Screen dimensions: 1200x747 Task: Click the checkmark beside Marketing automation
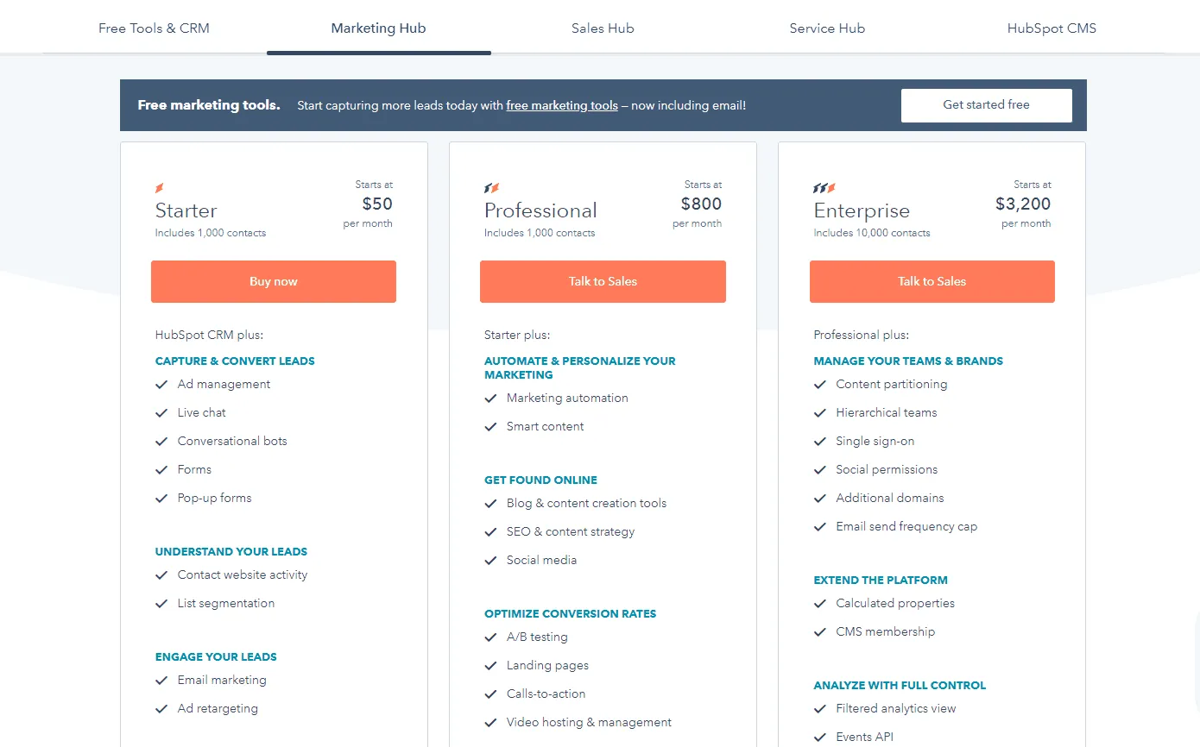click(490, 399)
